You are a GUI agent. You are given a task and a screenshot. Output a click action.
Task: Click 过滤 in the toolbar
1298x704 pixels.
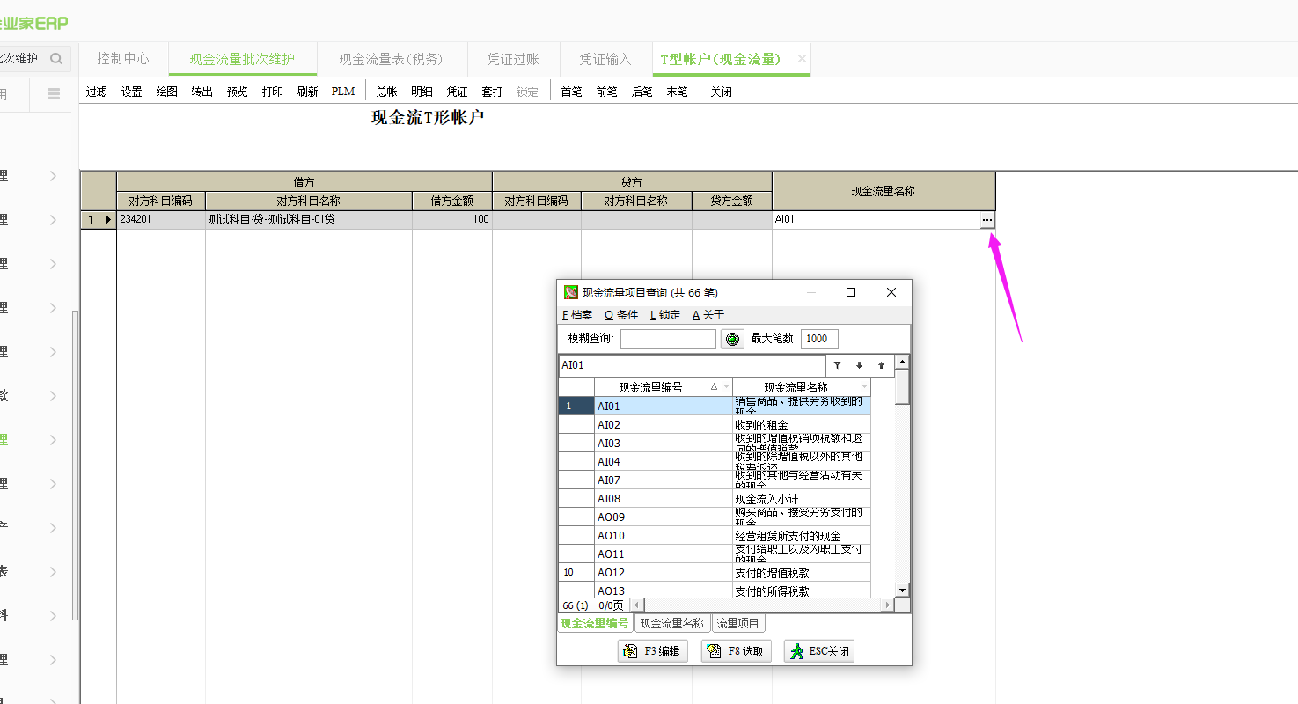click(97, 92)
